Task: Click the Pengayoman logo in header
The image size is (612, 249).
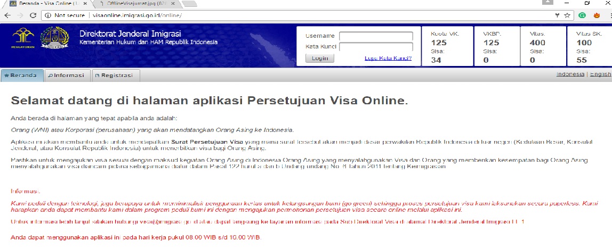Action: point(23,39)
